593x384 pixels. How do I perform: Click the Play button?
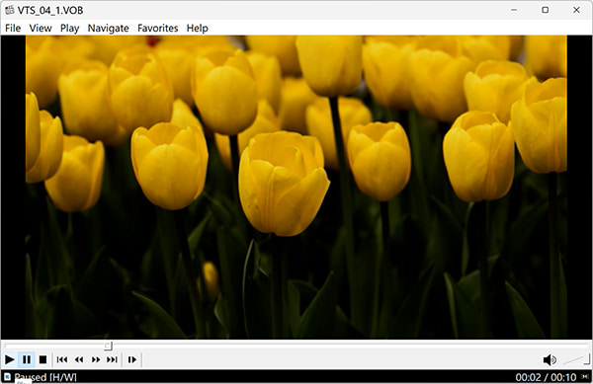point(10,359)
